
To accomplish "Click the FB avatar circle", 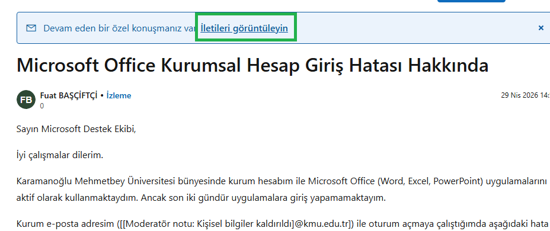I will (26, 100).
